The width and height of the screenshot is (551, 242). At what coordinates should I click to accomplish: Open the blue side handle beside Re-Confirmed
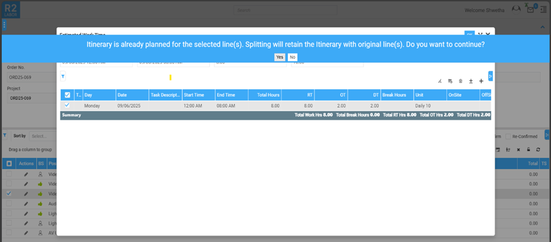point(547,135)
